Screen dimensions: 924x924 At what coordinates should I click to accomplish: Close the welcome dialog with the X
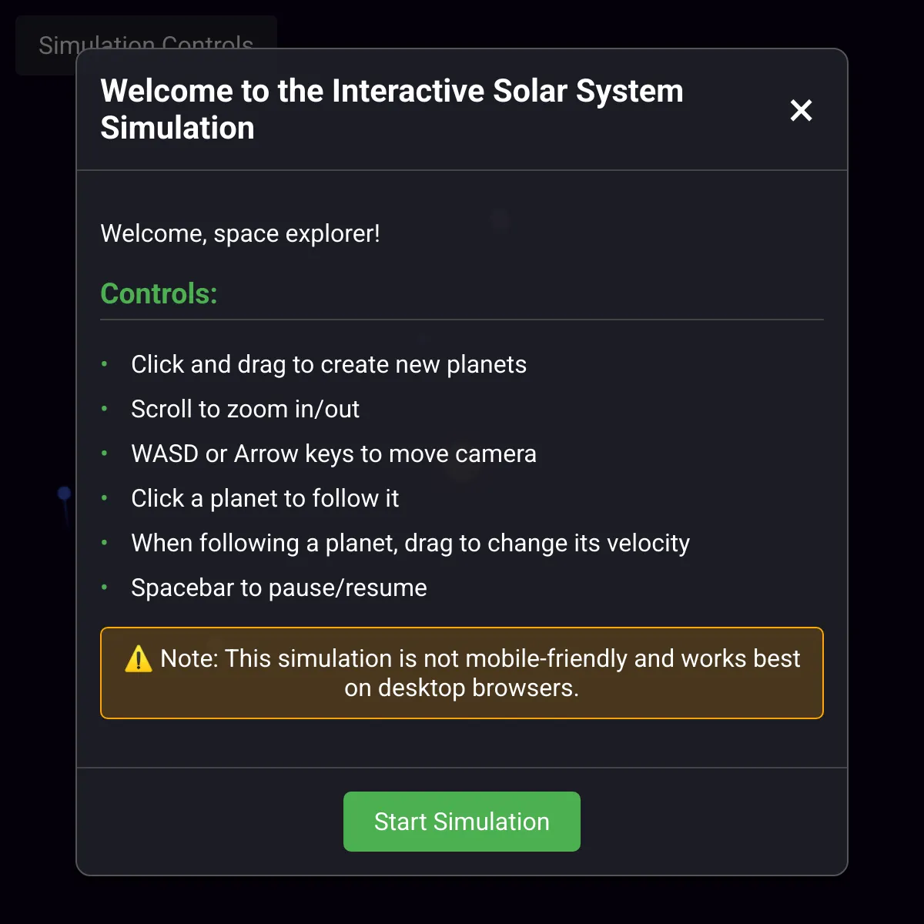pyautogui.click(x=801, y=110)
